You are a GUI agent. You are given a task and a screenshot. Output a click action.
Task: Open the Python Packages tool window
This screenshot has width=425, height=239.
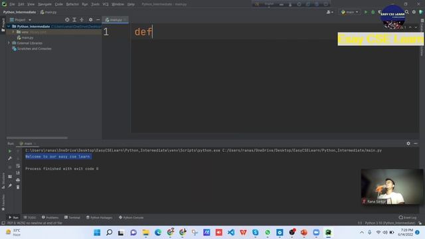point(99,217)
